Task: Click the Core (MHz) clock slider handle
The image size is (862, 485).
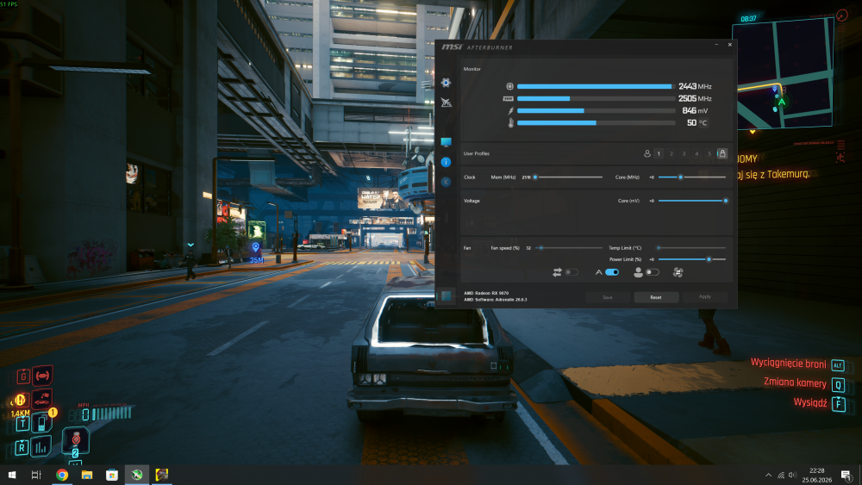Action: (681, 177)
